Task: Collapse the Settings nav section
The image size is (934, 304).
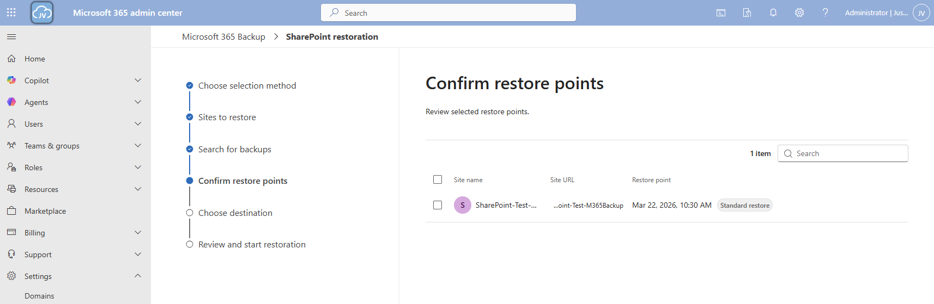Action: (138, 276)
